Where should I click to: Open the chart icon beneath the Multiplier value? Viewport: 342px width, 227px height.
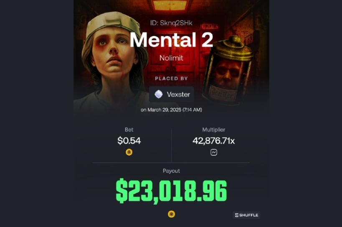214,152
